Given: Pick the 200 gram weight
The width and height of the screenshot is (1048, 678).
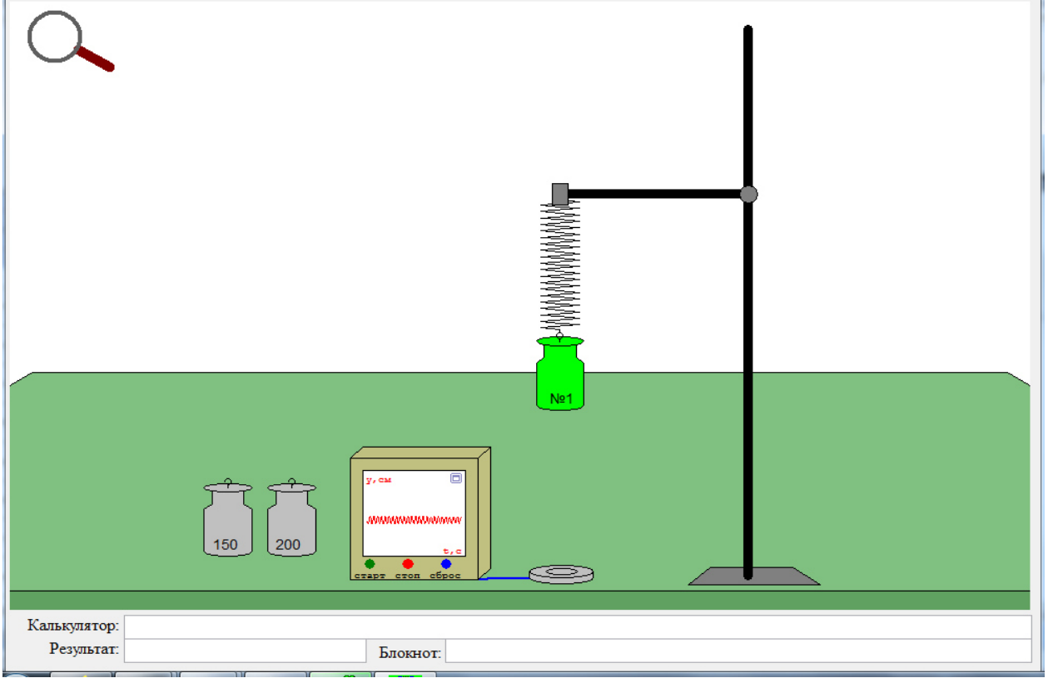Looking at the screenshot, I should tap(291, 517).
